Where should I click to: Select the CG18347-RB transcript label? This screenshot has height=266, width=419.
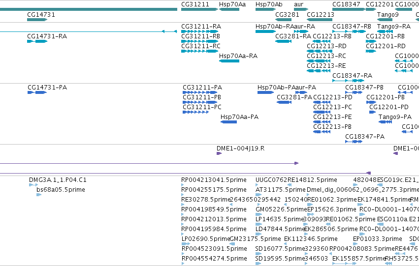point(352,27)
